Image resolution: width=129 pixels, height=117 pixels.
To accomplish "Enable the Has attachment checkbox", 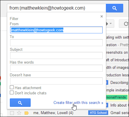I will (12, 87).
